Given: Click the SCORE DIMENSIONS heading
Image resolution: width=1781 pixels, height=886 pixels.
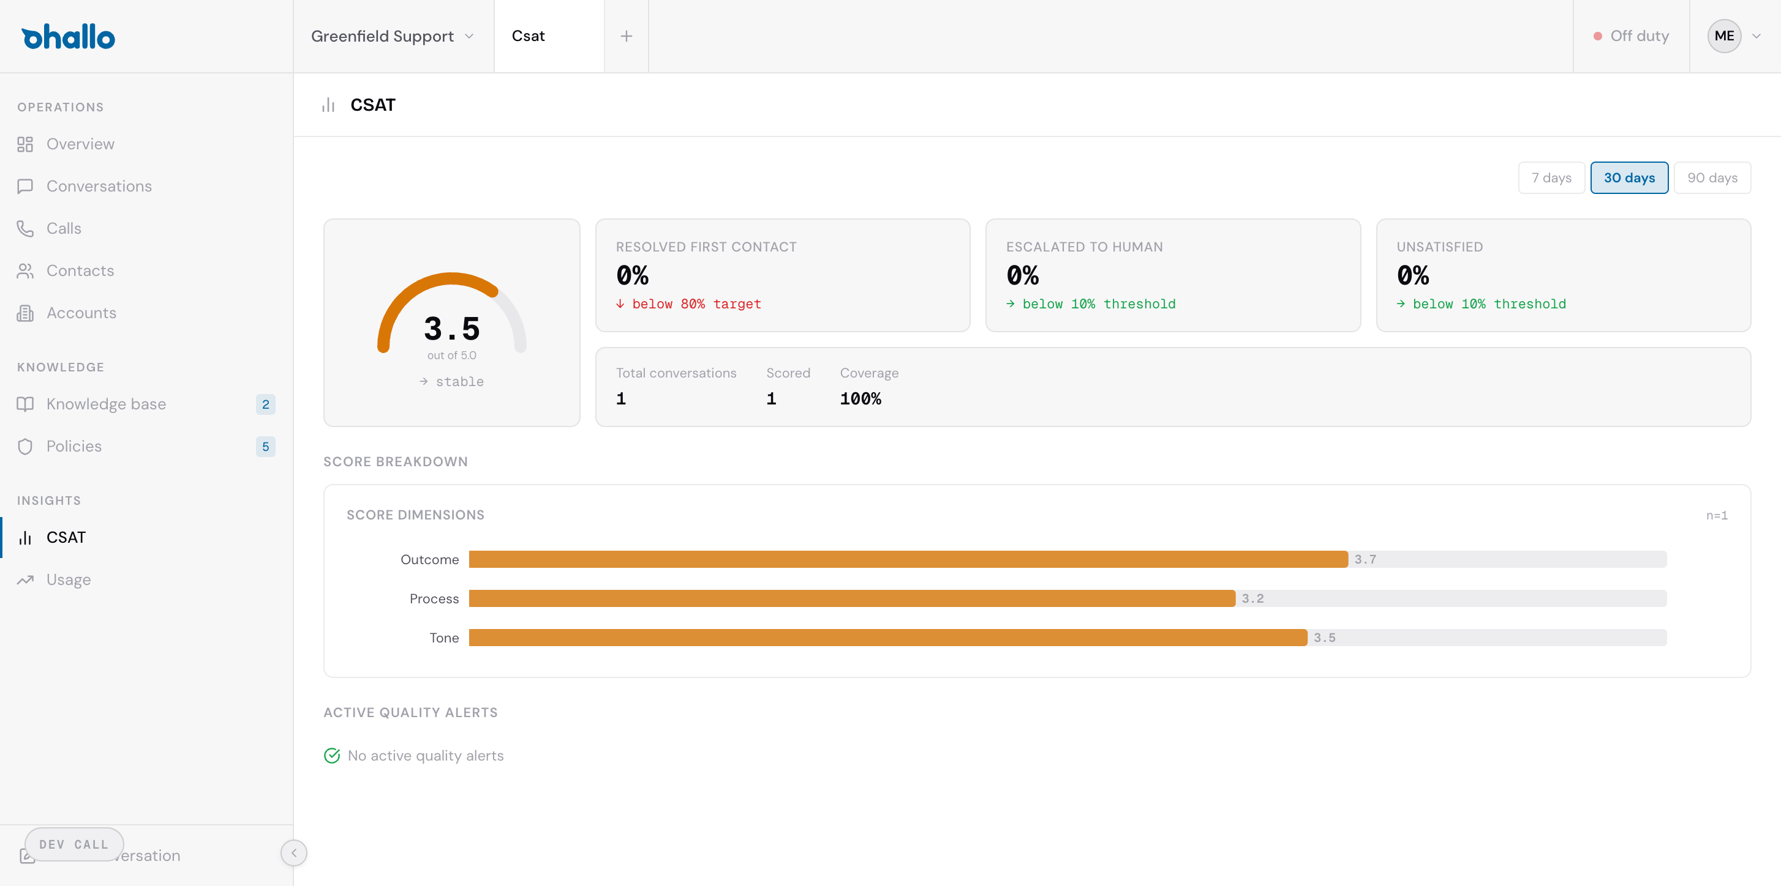Looking at the screenshot, I should tap(415, 515).
